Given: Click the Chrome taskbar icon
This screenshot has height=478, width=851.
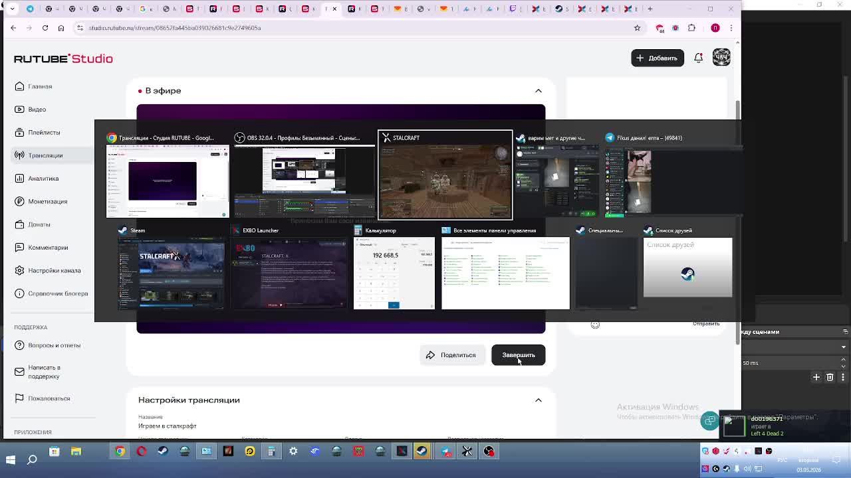Looking at the screenshot, I should 120,451.
